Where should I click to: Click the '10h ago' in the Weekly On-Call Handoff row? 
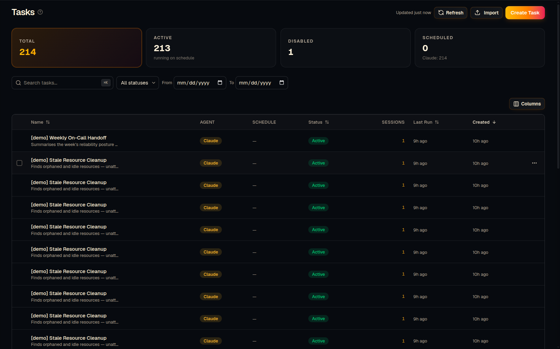tap(480, 141)
